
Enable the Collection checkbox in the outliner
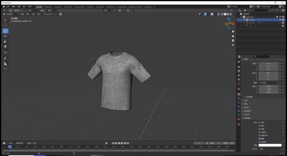tap(277, 17)
